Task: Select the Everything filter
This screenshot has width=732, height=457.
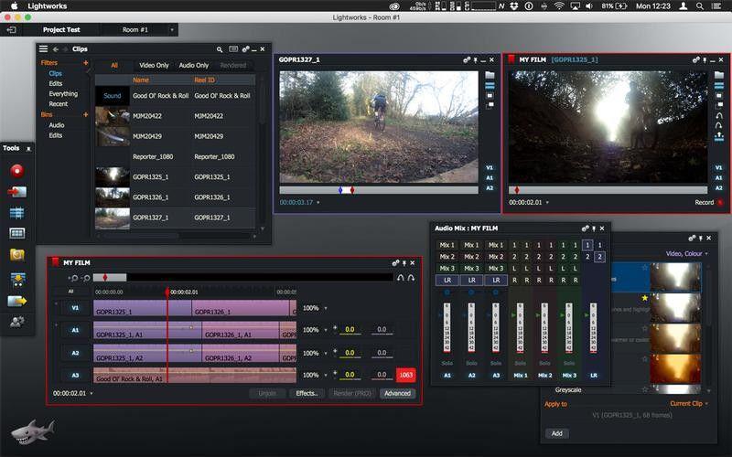Action: click(63, 94)
